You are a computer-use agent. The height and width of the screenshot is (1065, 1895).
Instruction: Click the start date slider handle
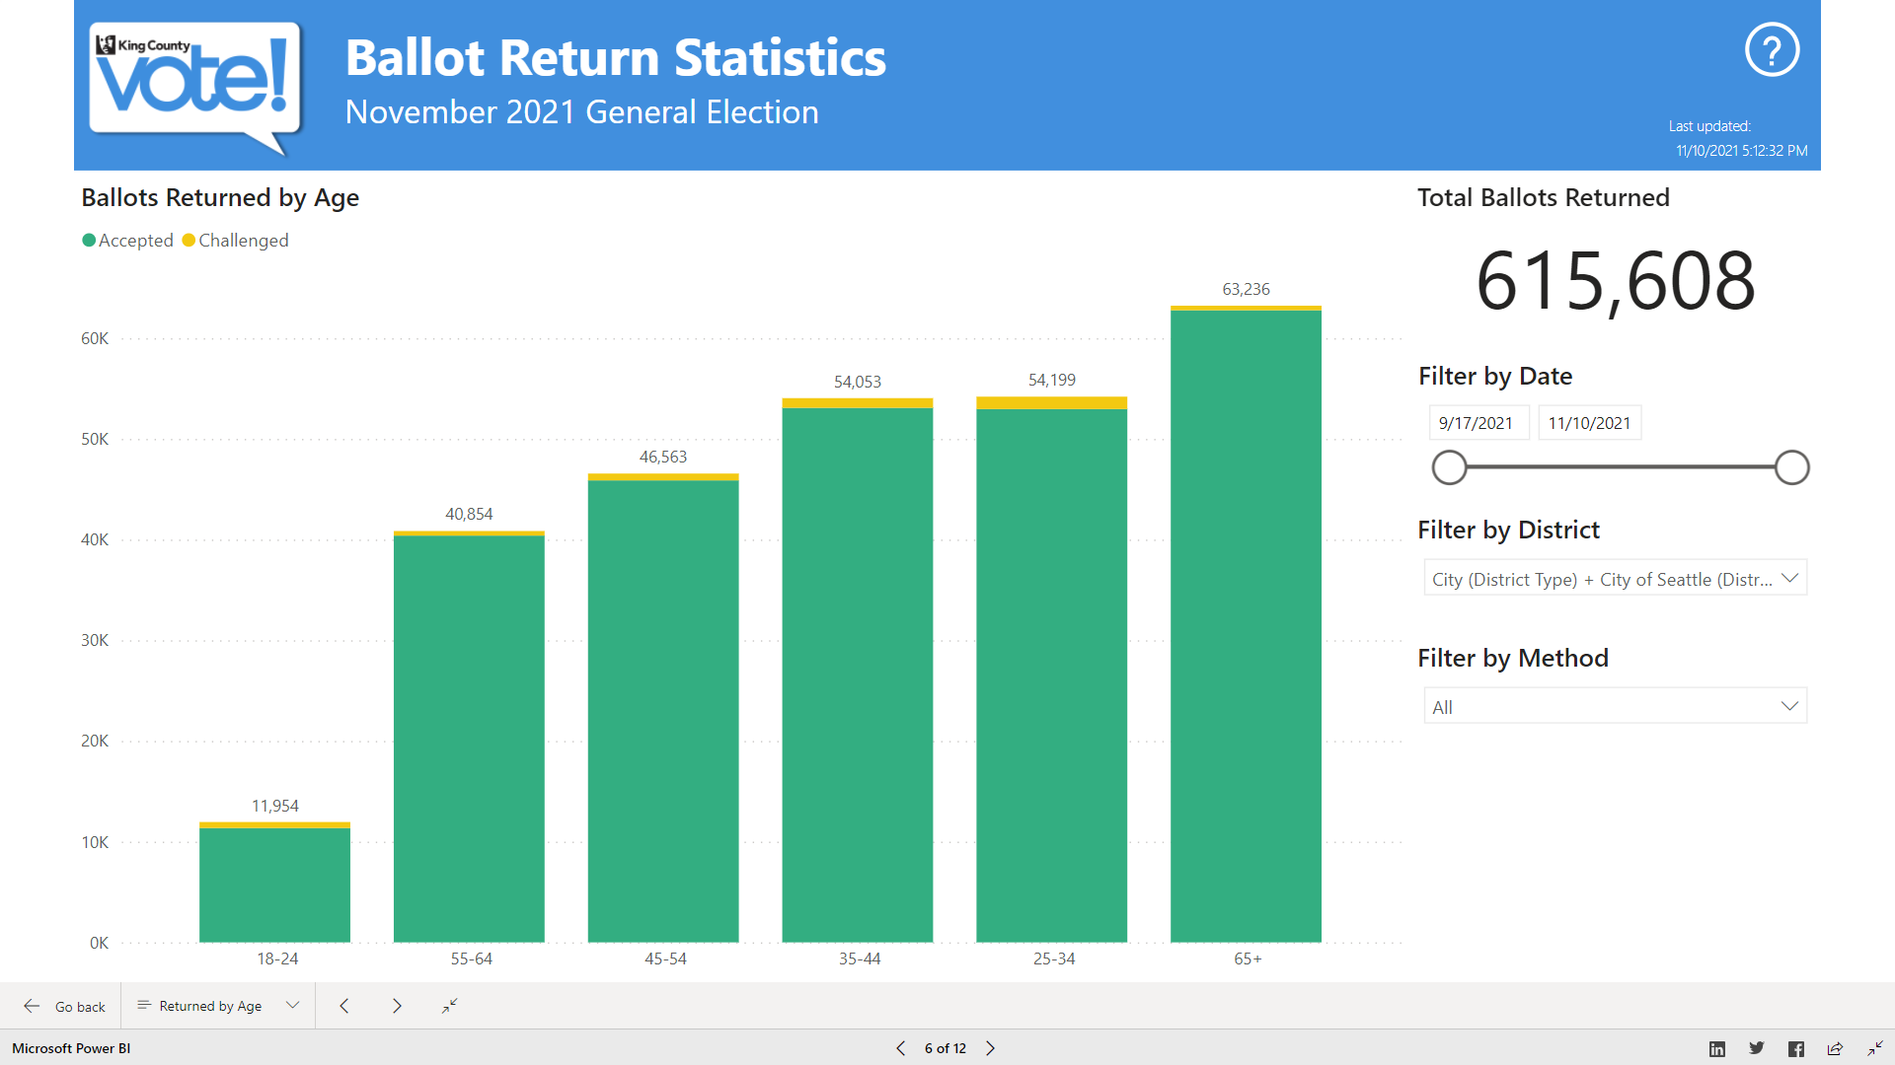(1449, 467)
